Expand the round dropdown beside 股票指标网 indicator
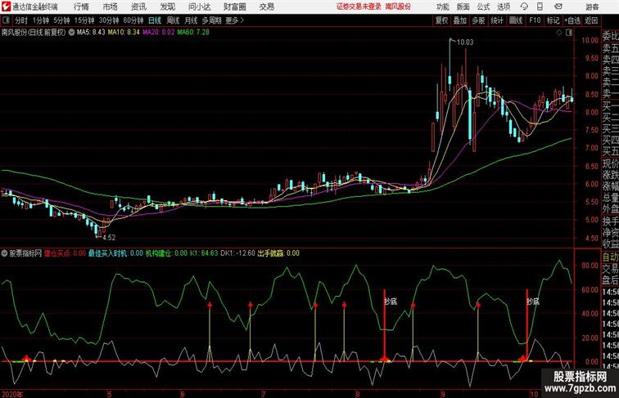The height and width of the screenshot is (398, 619). coord(4,253)
